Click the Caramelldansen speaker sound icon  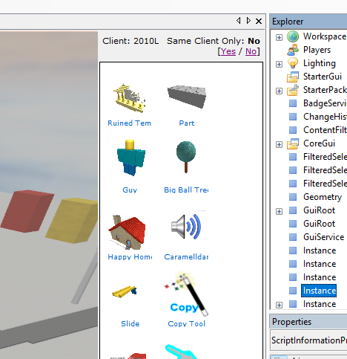[x=186, y=227]
